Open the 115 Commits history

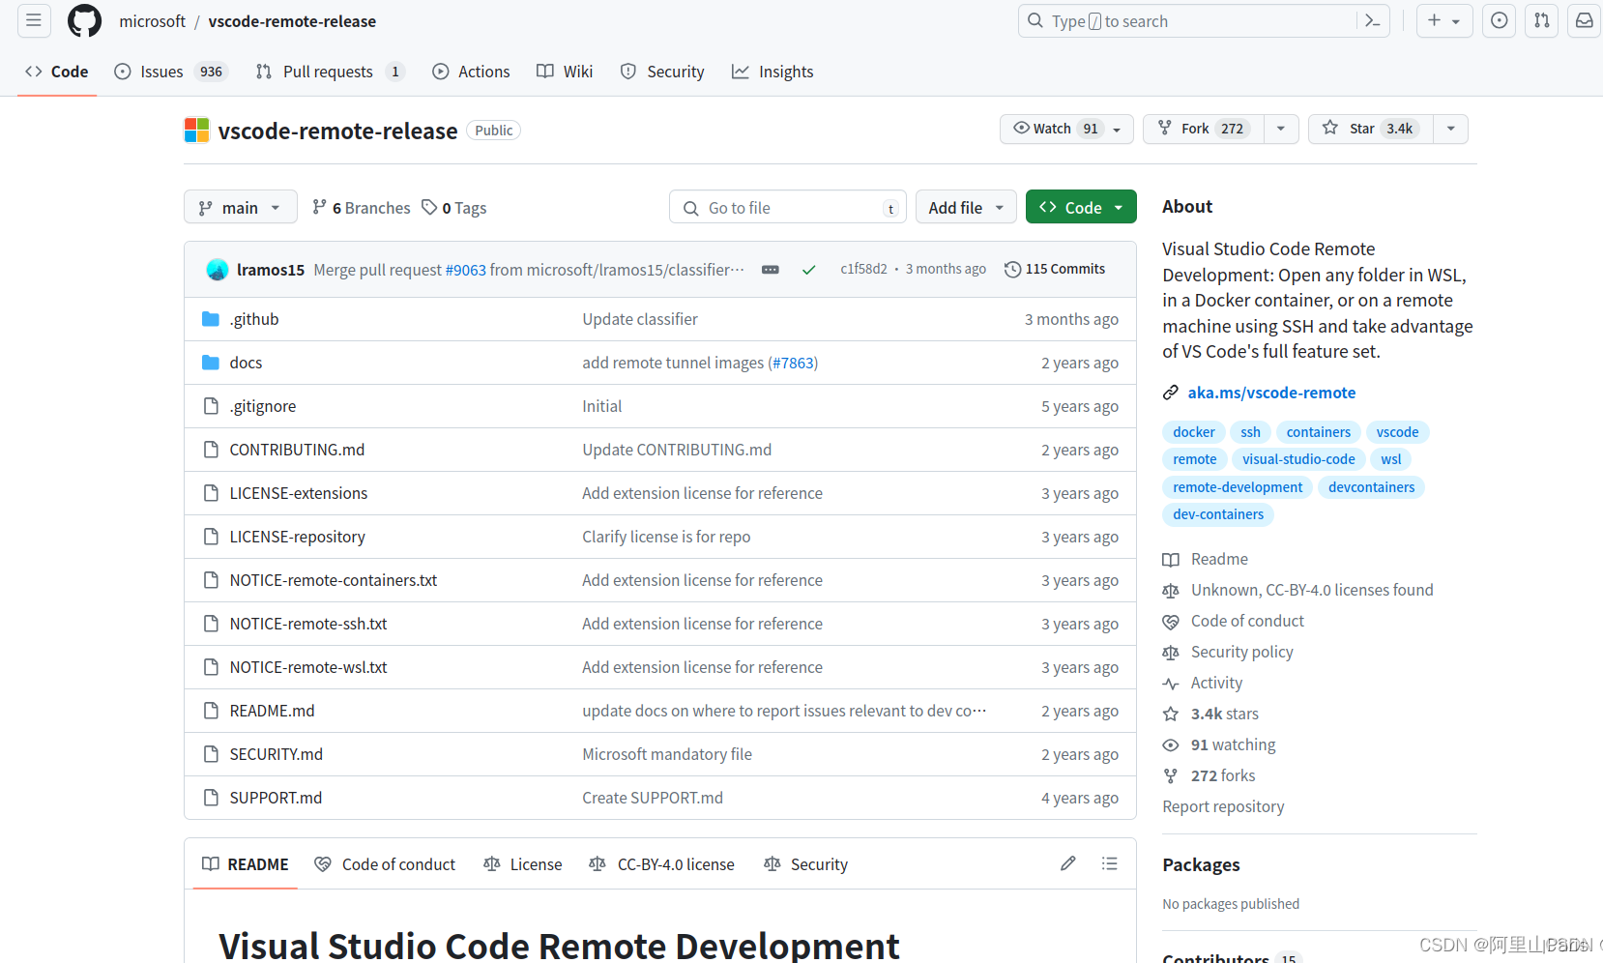pos(1055,270)
